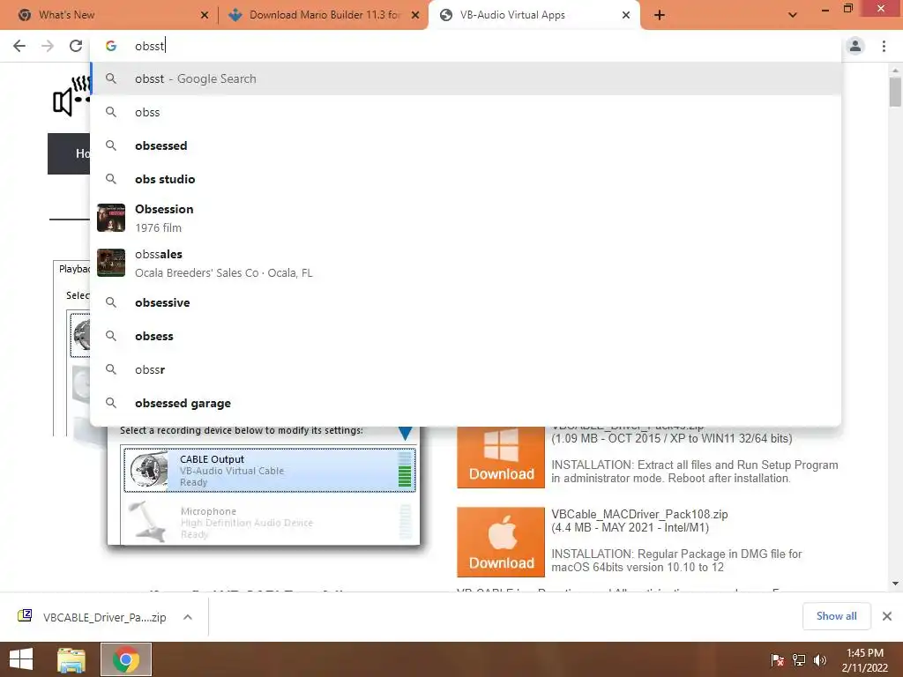Close the VB-Audio Virtual Apps tab

coord(626,16)
